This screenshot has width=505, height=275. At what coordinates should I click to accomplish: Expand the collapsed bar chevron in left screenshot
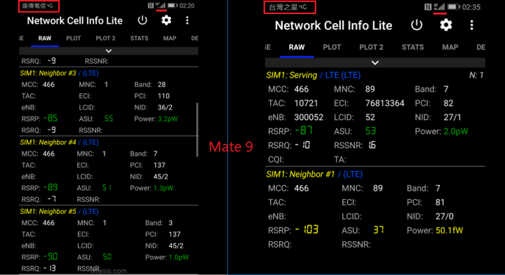tap(109, 51)
